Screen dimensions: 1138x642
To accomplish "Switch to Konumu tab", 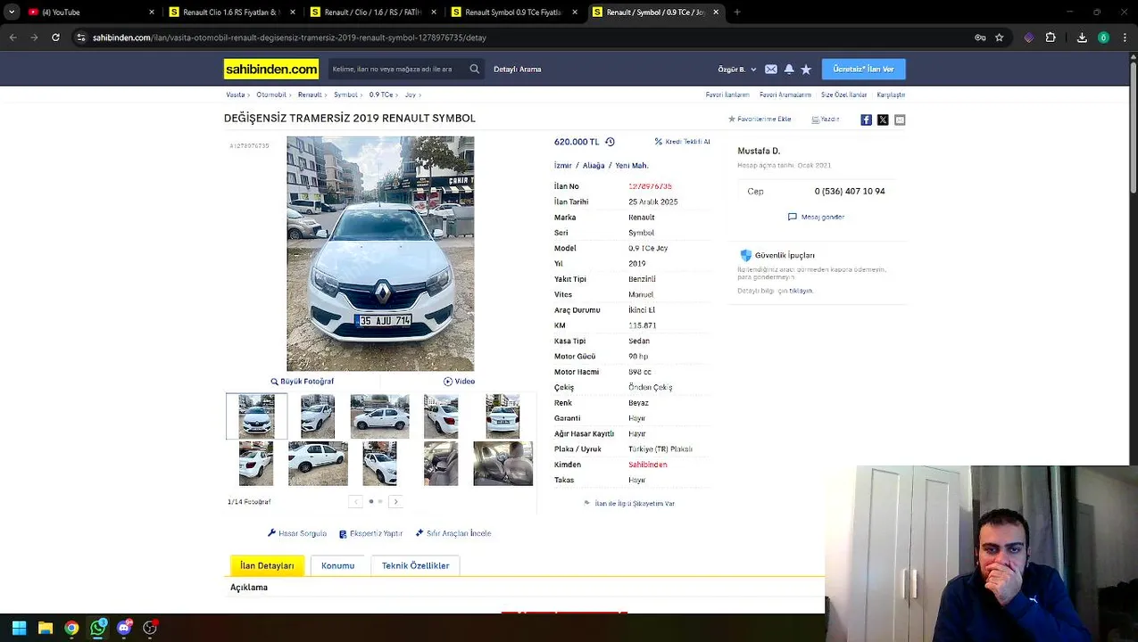I will coord(337,565).
